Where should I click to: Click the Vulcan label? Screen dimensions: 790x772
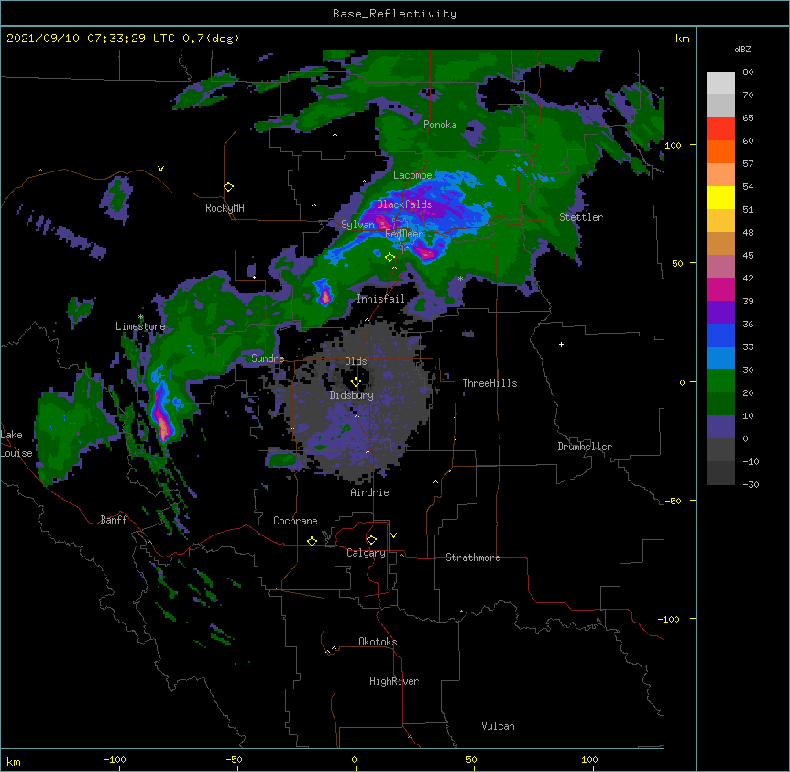[498, 726]
